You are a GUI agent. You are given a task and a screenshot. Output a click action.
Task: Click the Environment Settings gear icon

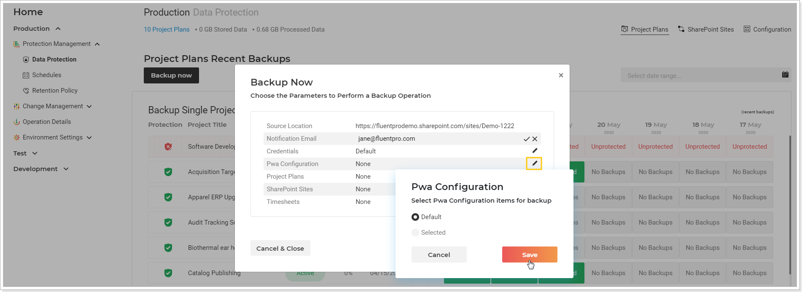point(16,137)
